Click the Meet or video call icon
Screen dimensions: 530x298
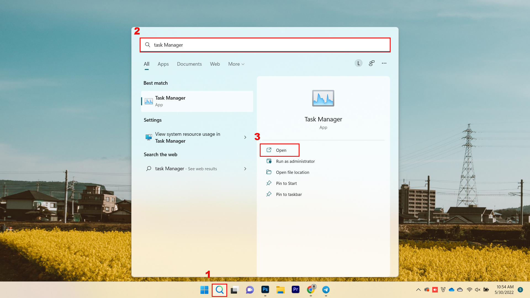click(250, 290)
